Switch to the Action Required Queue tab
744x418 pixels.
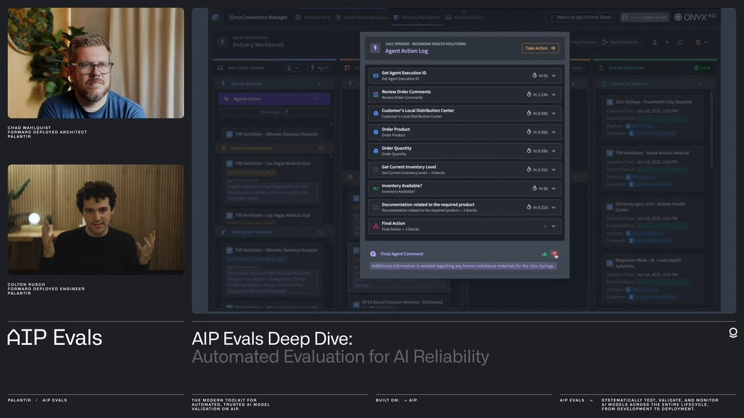pyautogui.click(x=362, y=17)
